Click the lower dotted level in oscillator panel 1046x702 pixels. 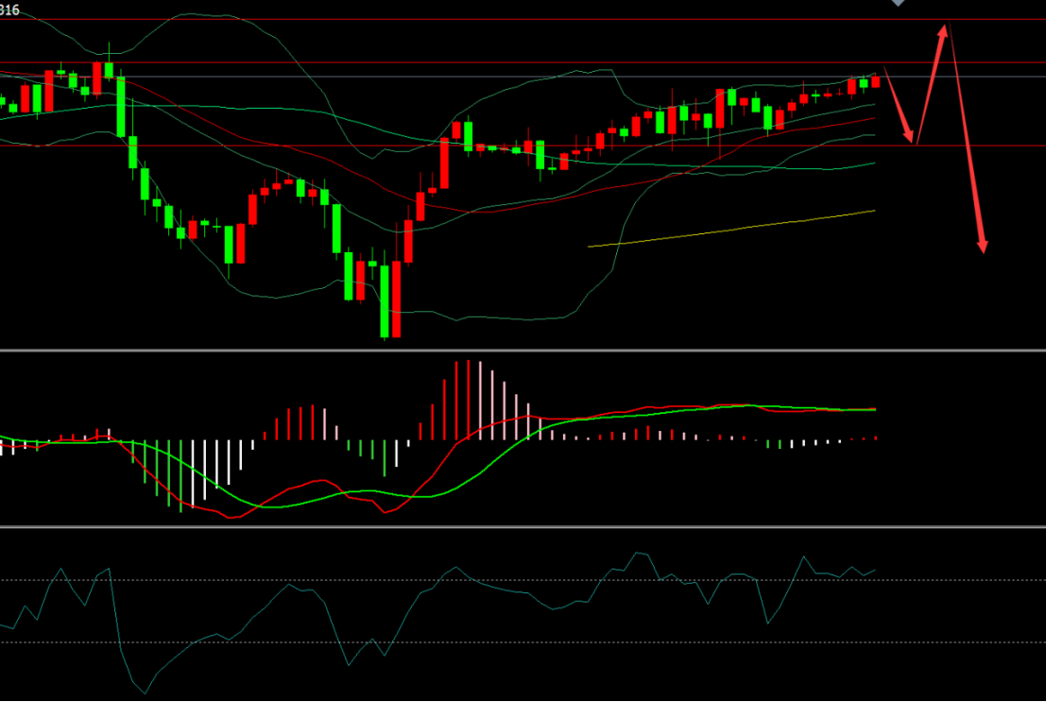click(523, 642)
